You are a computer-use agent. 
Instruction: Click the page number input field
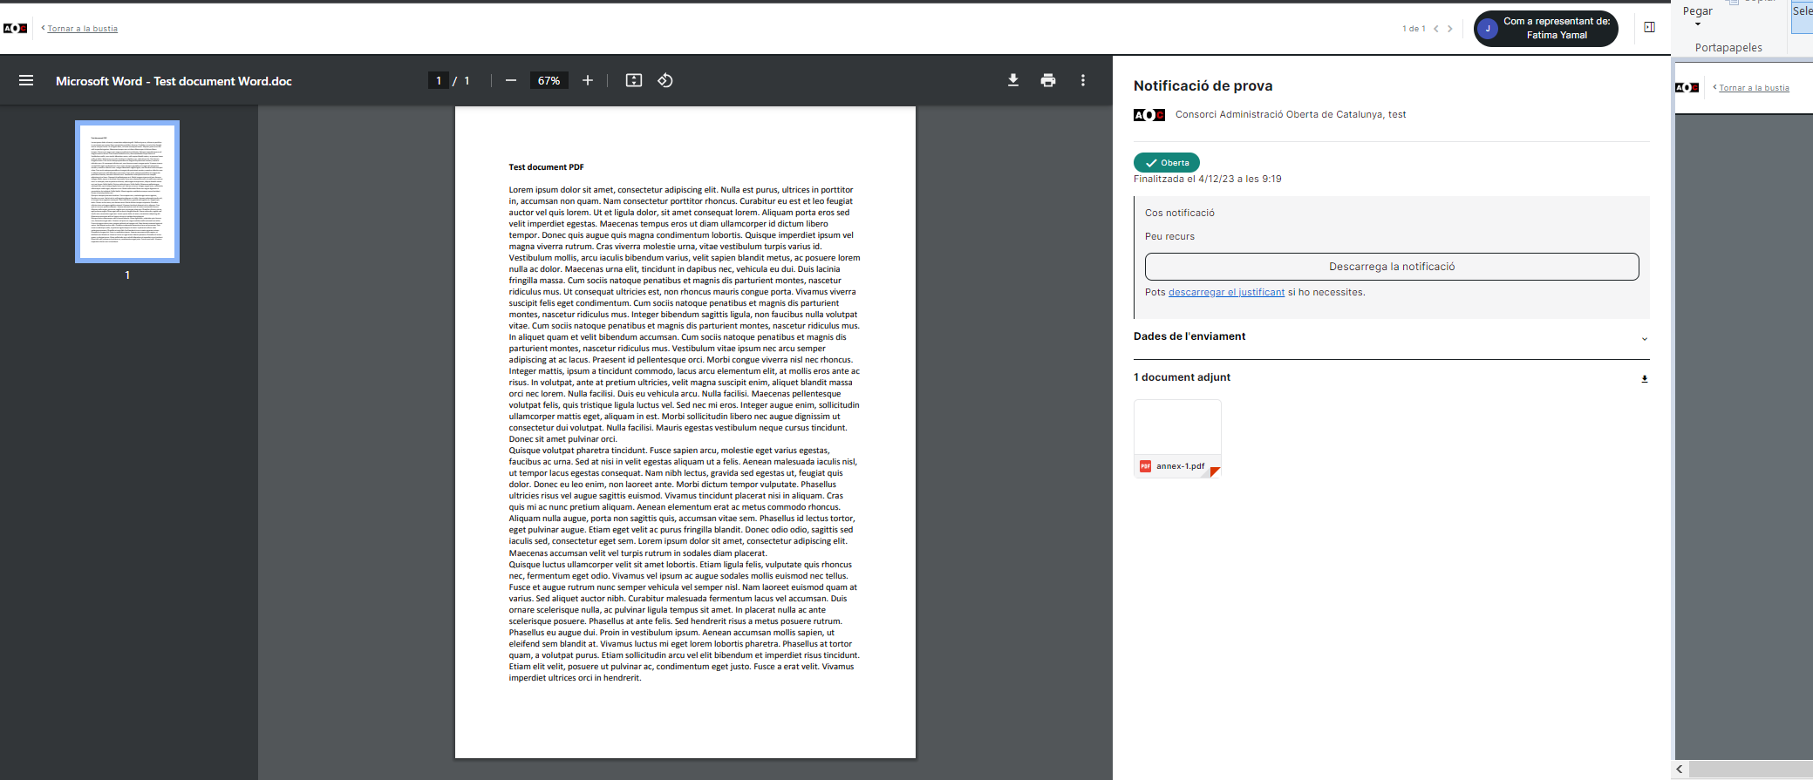(x=439, y=80)
